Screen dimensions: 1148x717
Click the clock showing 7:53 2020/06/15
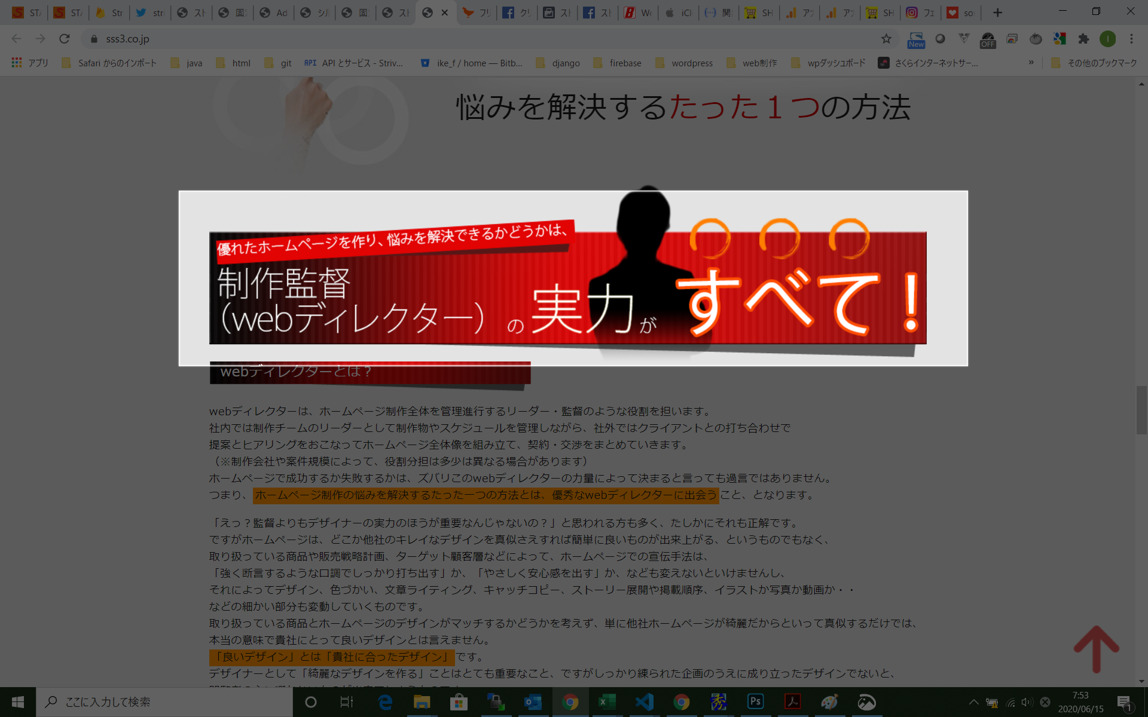pyautogui.click(x=1080, y=702)
